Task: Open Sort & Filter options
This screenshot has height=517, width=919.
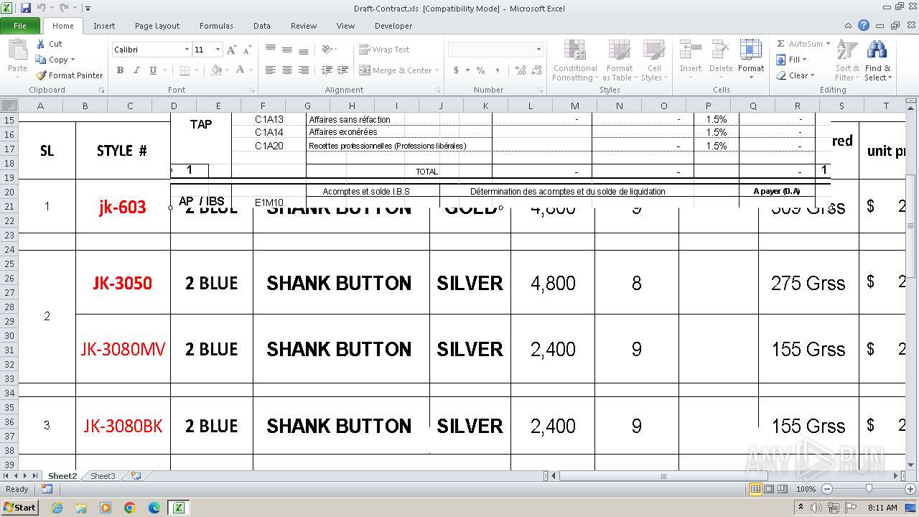Action: tap(846, 61)
